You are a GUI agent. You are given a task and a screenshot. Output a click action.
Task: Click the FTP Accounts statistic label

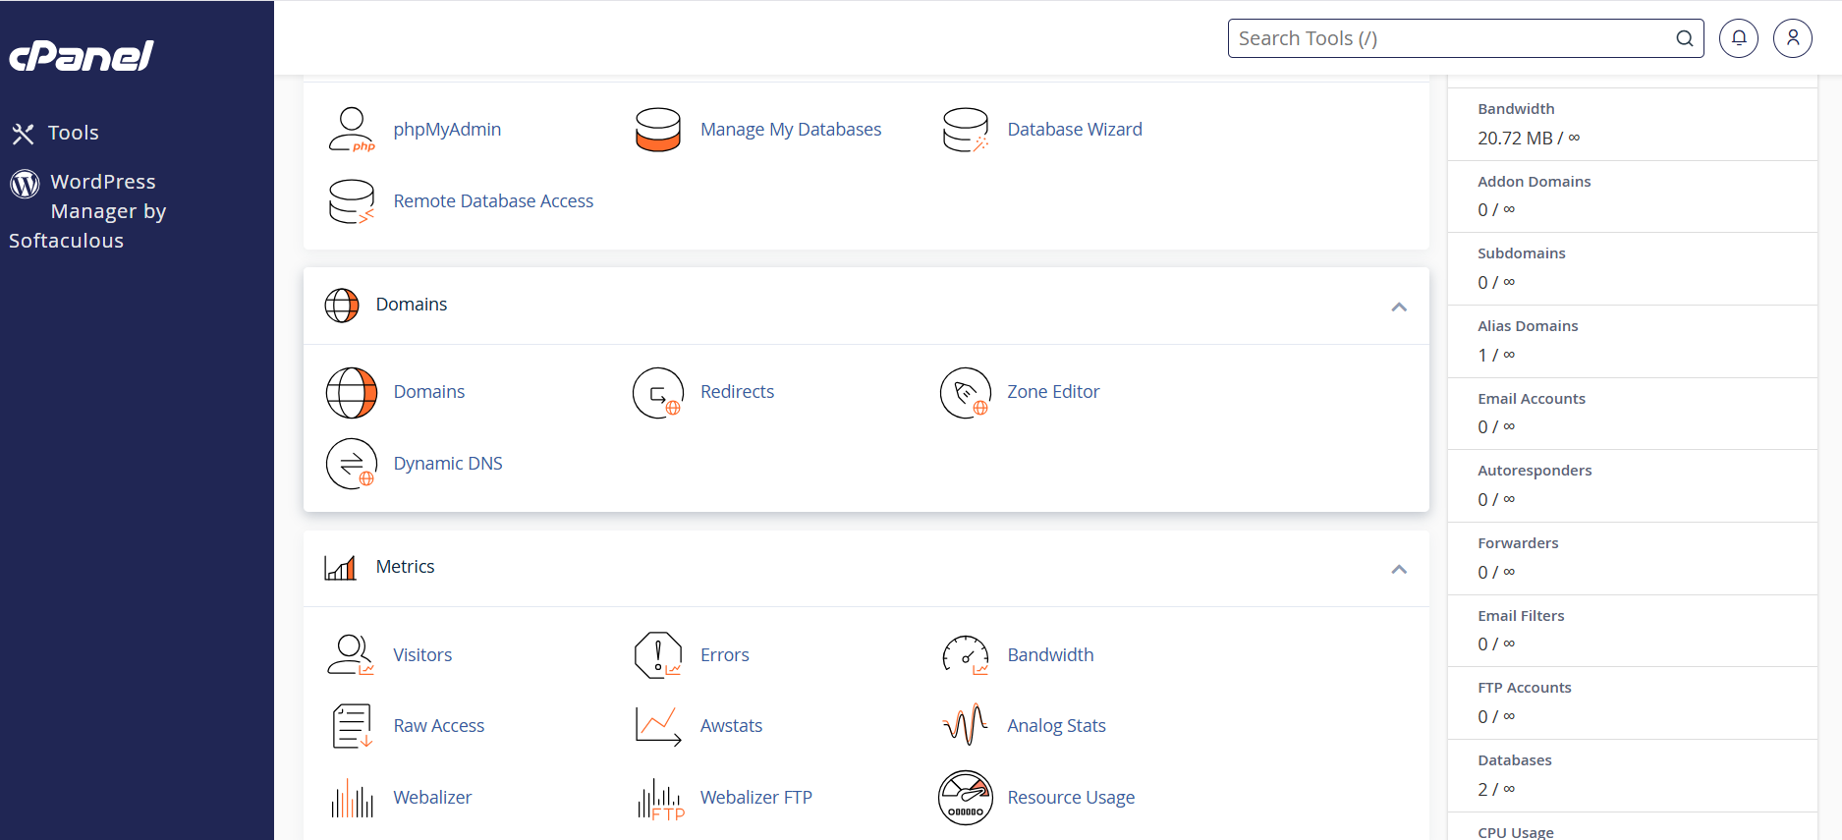(1525, 688)
